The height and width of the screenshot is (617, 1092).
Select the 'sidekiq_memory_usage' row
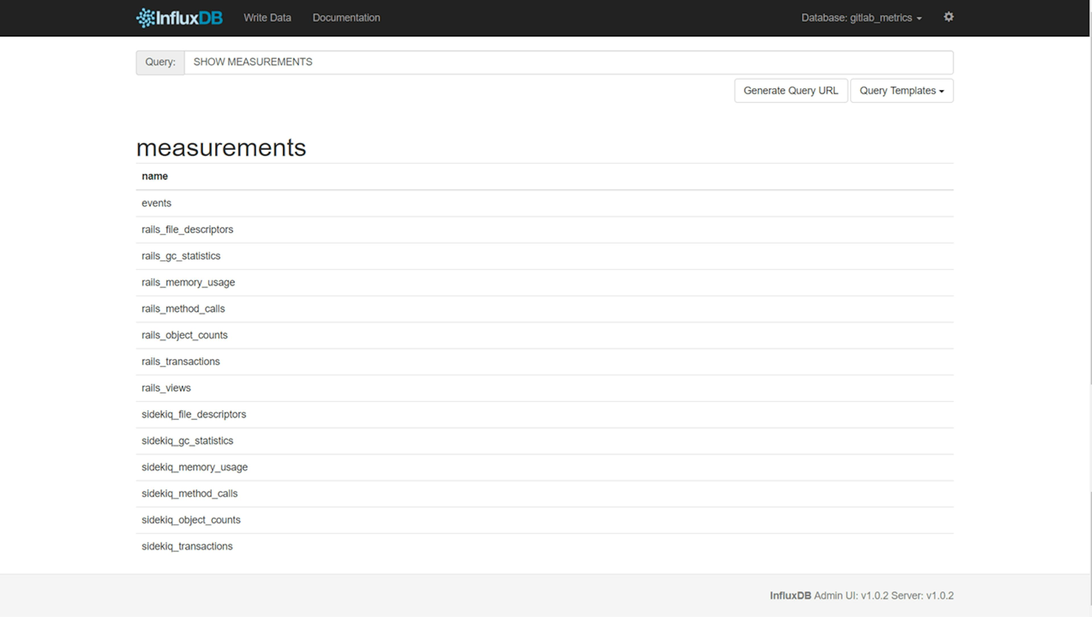(545, 467)
